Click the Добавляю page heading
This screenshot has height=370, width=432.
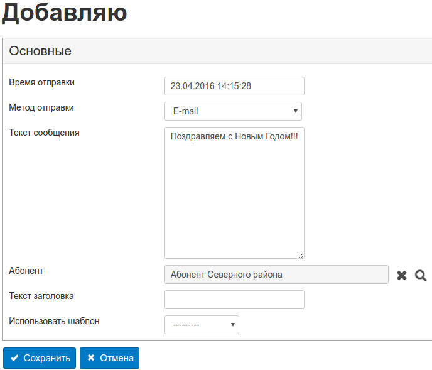click(65, 13)
